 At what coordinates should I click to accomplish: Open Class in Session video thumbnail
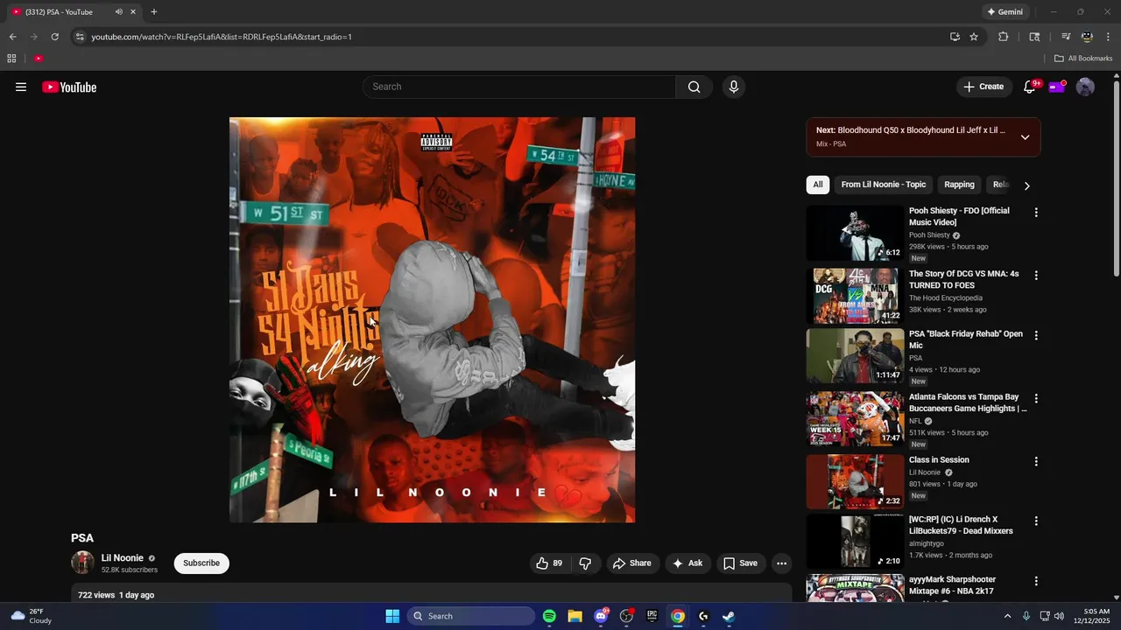[855, 482]
